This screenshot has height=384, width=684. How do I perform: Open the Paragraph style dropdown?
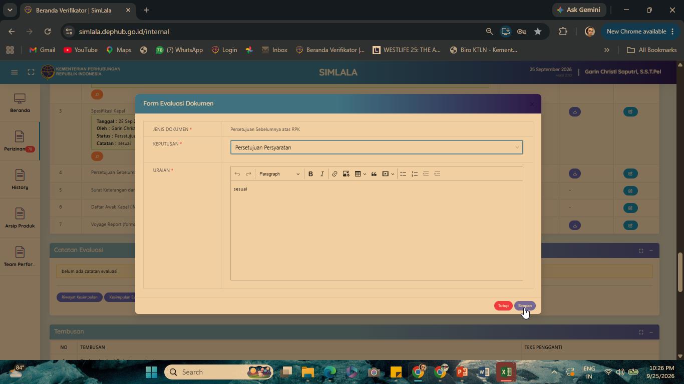(279, 174)
